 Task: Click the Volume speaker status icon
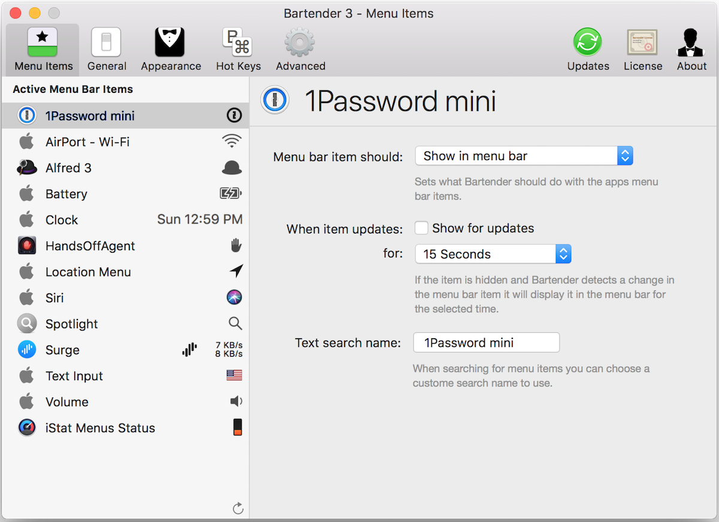(236, 401)
